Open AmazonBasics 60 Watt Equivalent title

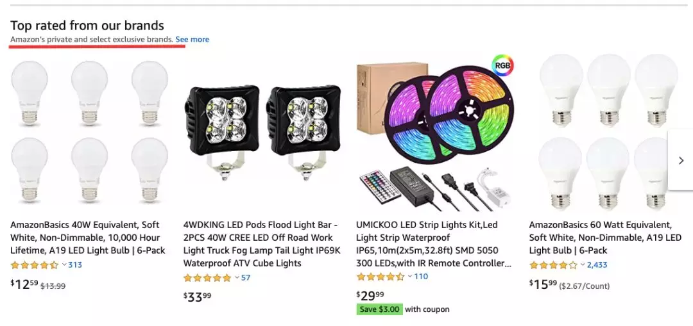tap(605, 238)
